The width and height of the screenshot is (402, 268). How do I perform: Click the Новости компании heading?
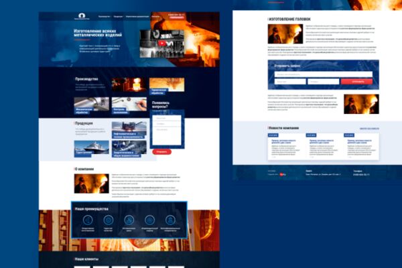pyautogui.click(x=283, y=128)
